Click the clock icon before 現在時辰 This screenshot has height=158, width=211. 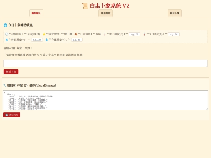point(7,34)
